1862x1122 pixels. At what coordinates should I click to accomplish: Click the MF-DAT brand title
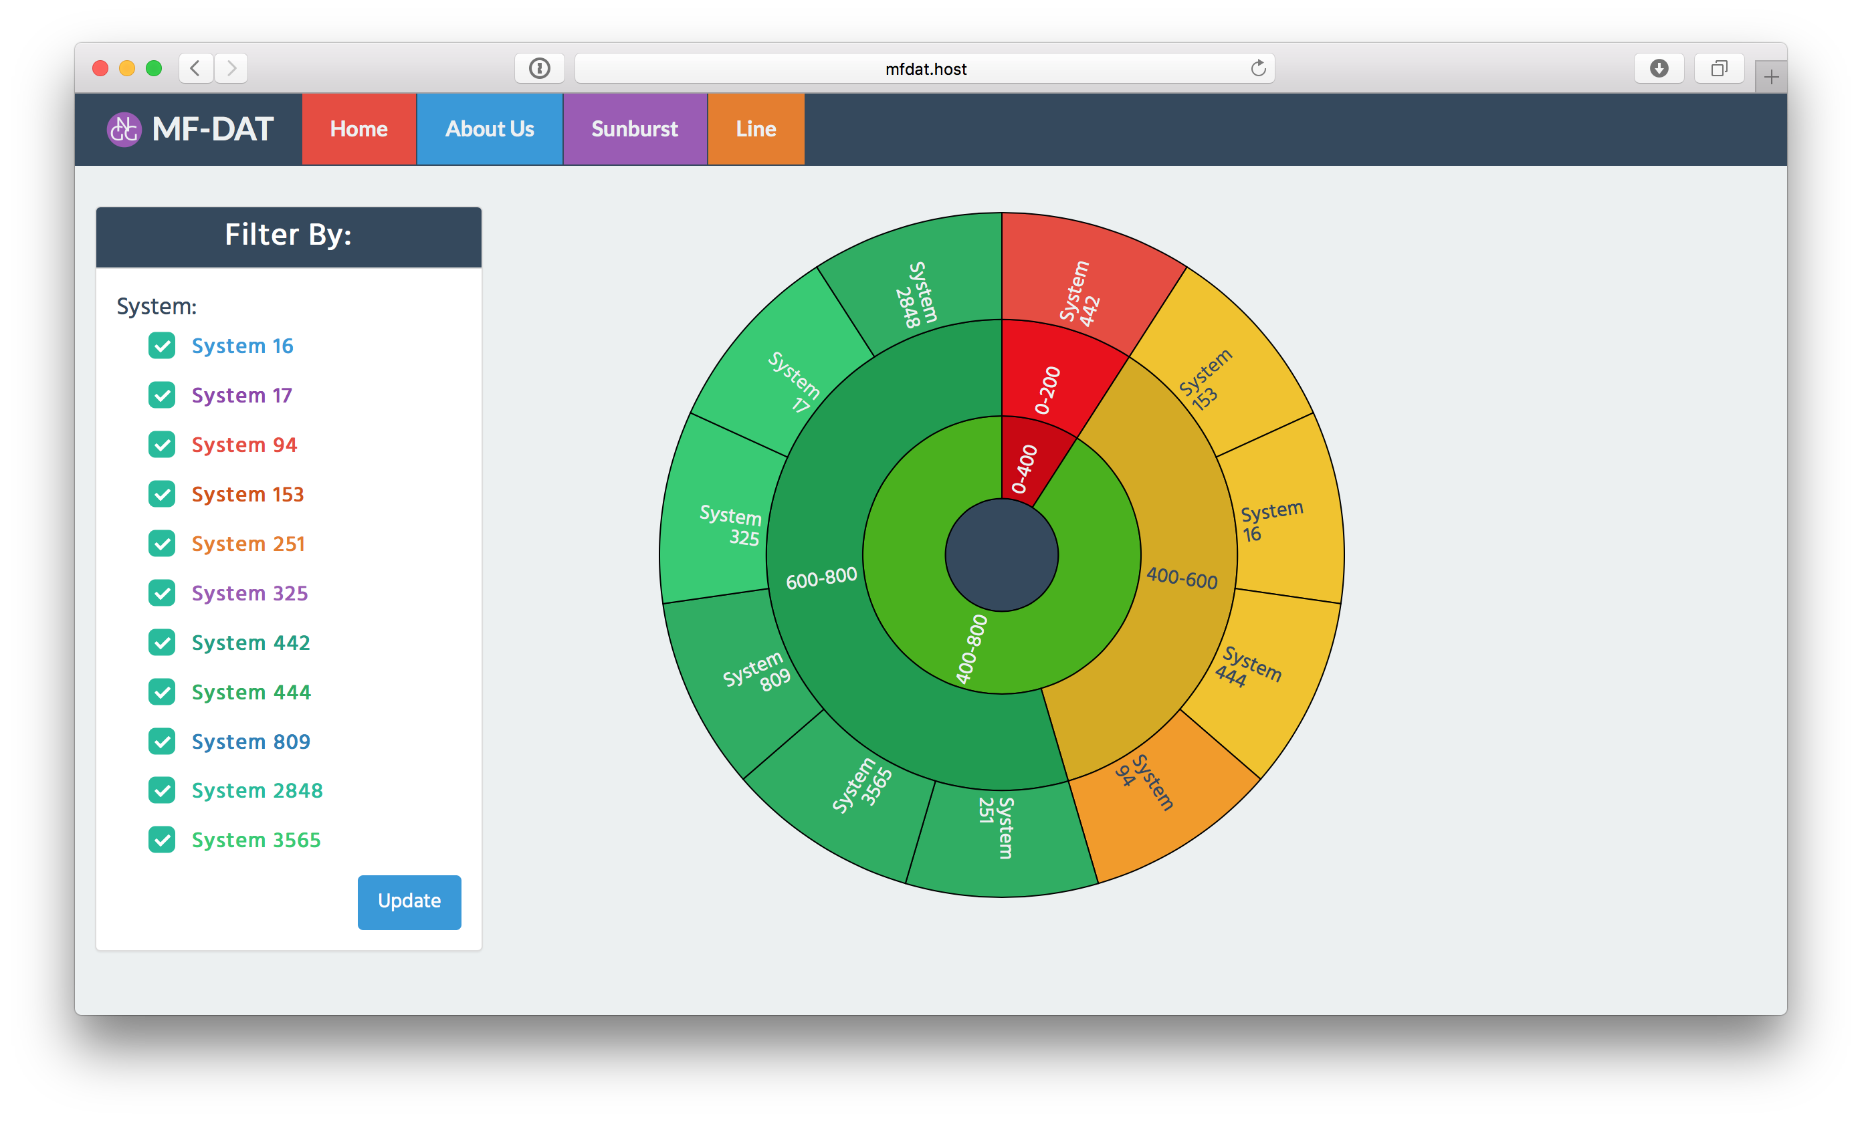[212, 129]
